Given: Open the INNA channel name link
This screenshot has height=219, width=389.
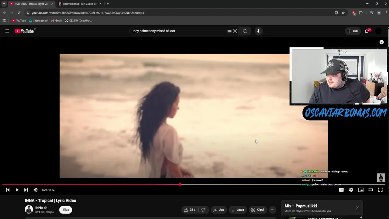Looking at the screenshot, I should [39, 208].
